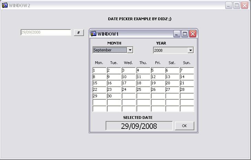Click the # date picker button

(79, 33)
